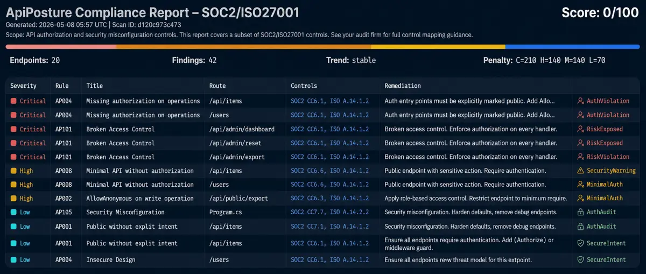Screen dimensions: 646x274
Task: Click the MinimalAuth icon in the /api/public/export row
Action: click(580, 198)
